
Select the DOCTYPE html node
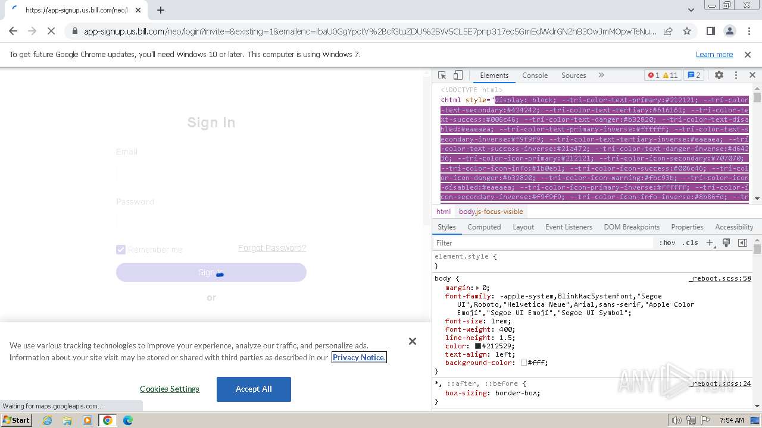click(471, 90)
